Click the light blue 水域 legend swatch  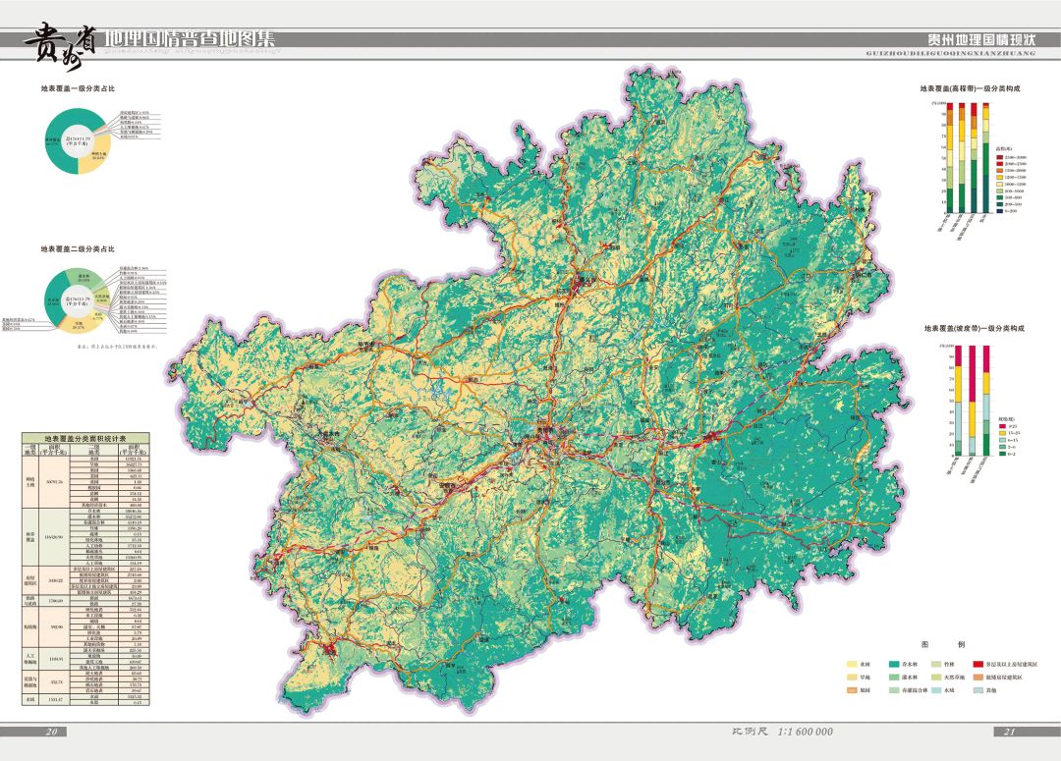936,690
